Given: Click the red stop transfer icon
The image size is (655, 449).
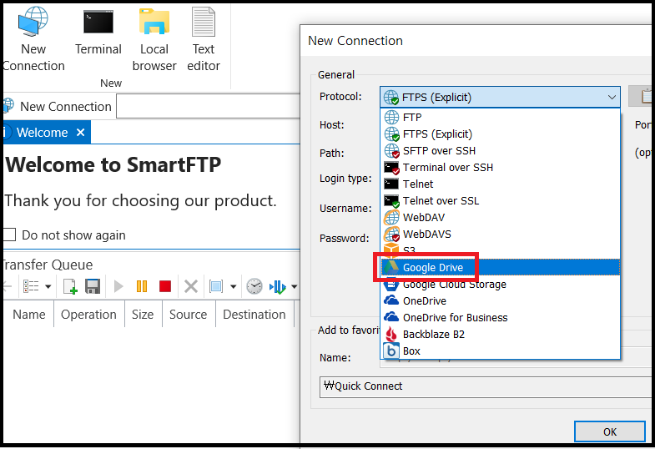Looking at the screenshot, I should (x=165, y=286).
